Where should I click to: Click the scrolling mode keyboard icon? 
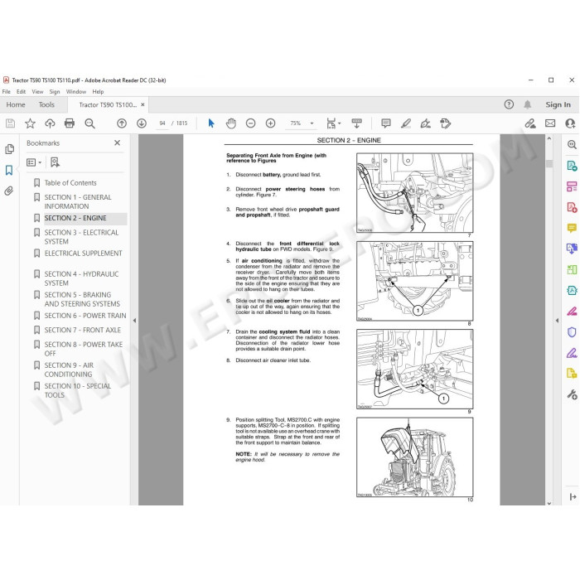pyautogui.click(x=356, y=123)
